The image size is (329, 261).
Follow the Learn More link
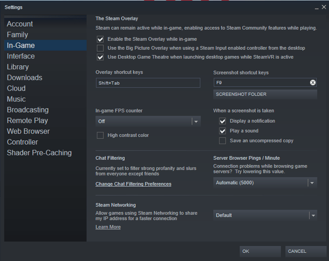click(108, 227)
